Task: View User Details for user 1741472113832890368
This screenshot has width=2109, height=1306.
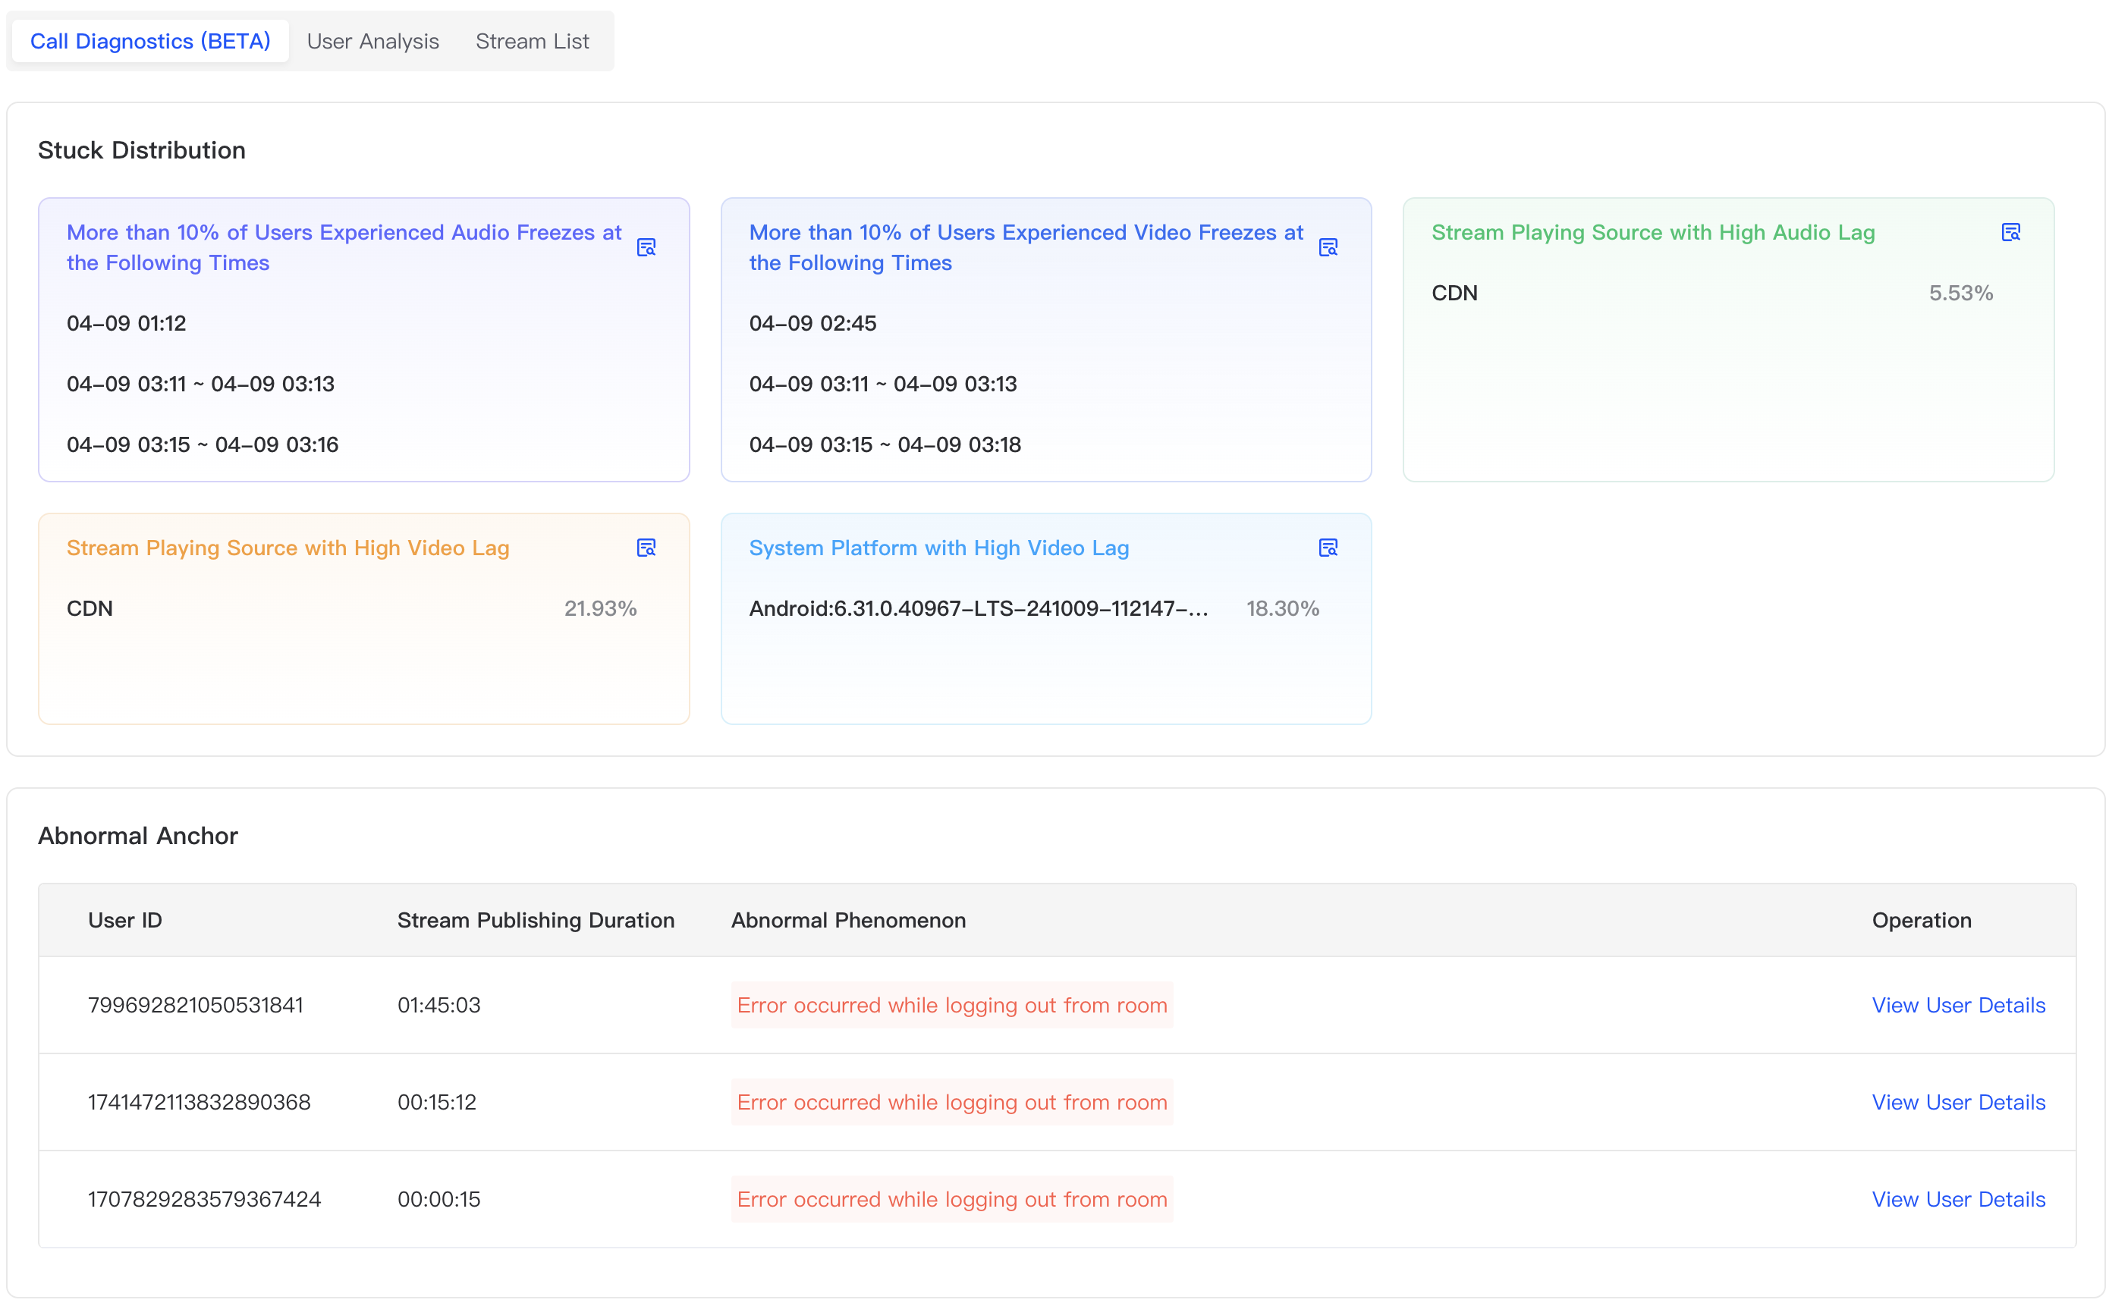Action: coord(1957,1102)
